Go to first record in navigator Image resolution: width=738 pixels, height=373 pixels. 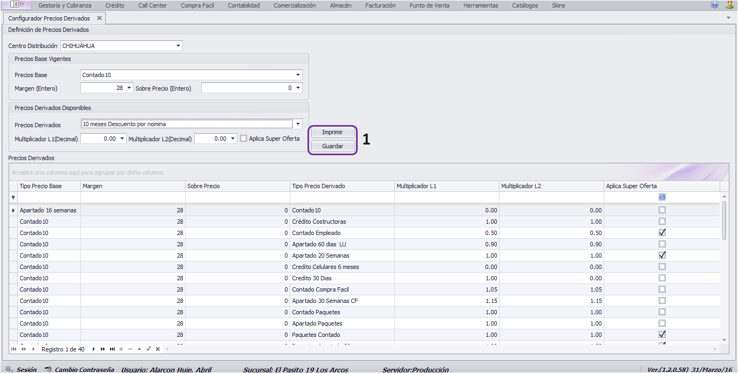(14, 349)
